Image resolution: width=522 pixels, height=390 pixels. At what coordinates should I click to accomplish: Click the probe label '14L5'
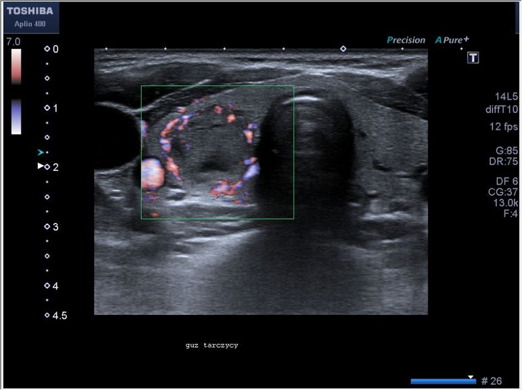(x=506, y=97)
